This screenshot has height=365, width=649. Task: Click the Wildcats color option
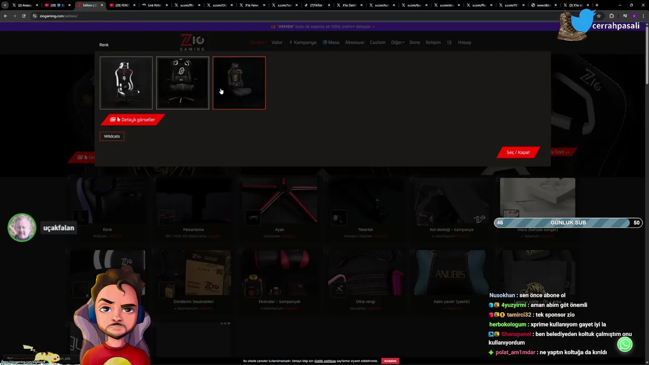(x=112, y=136)
